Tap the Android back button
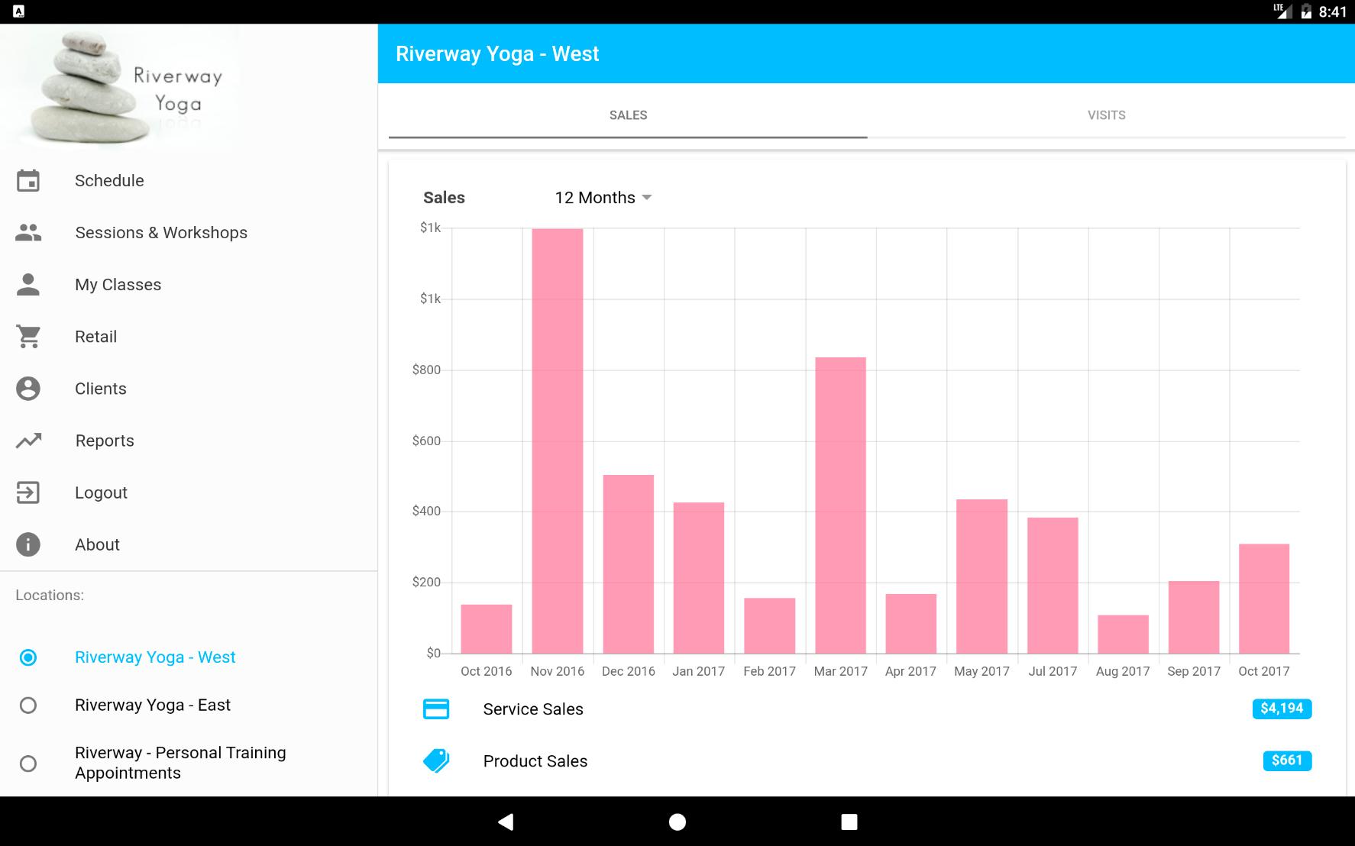Screen dimensions: 1355x846 click(x=506, y=822)
